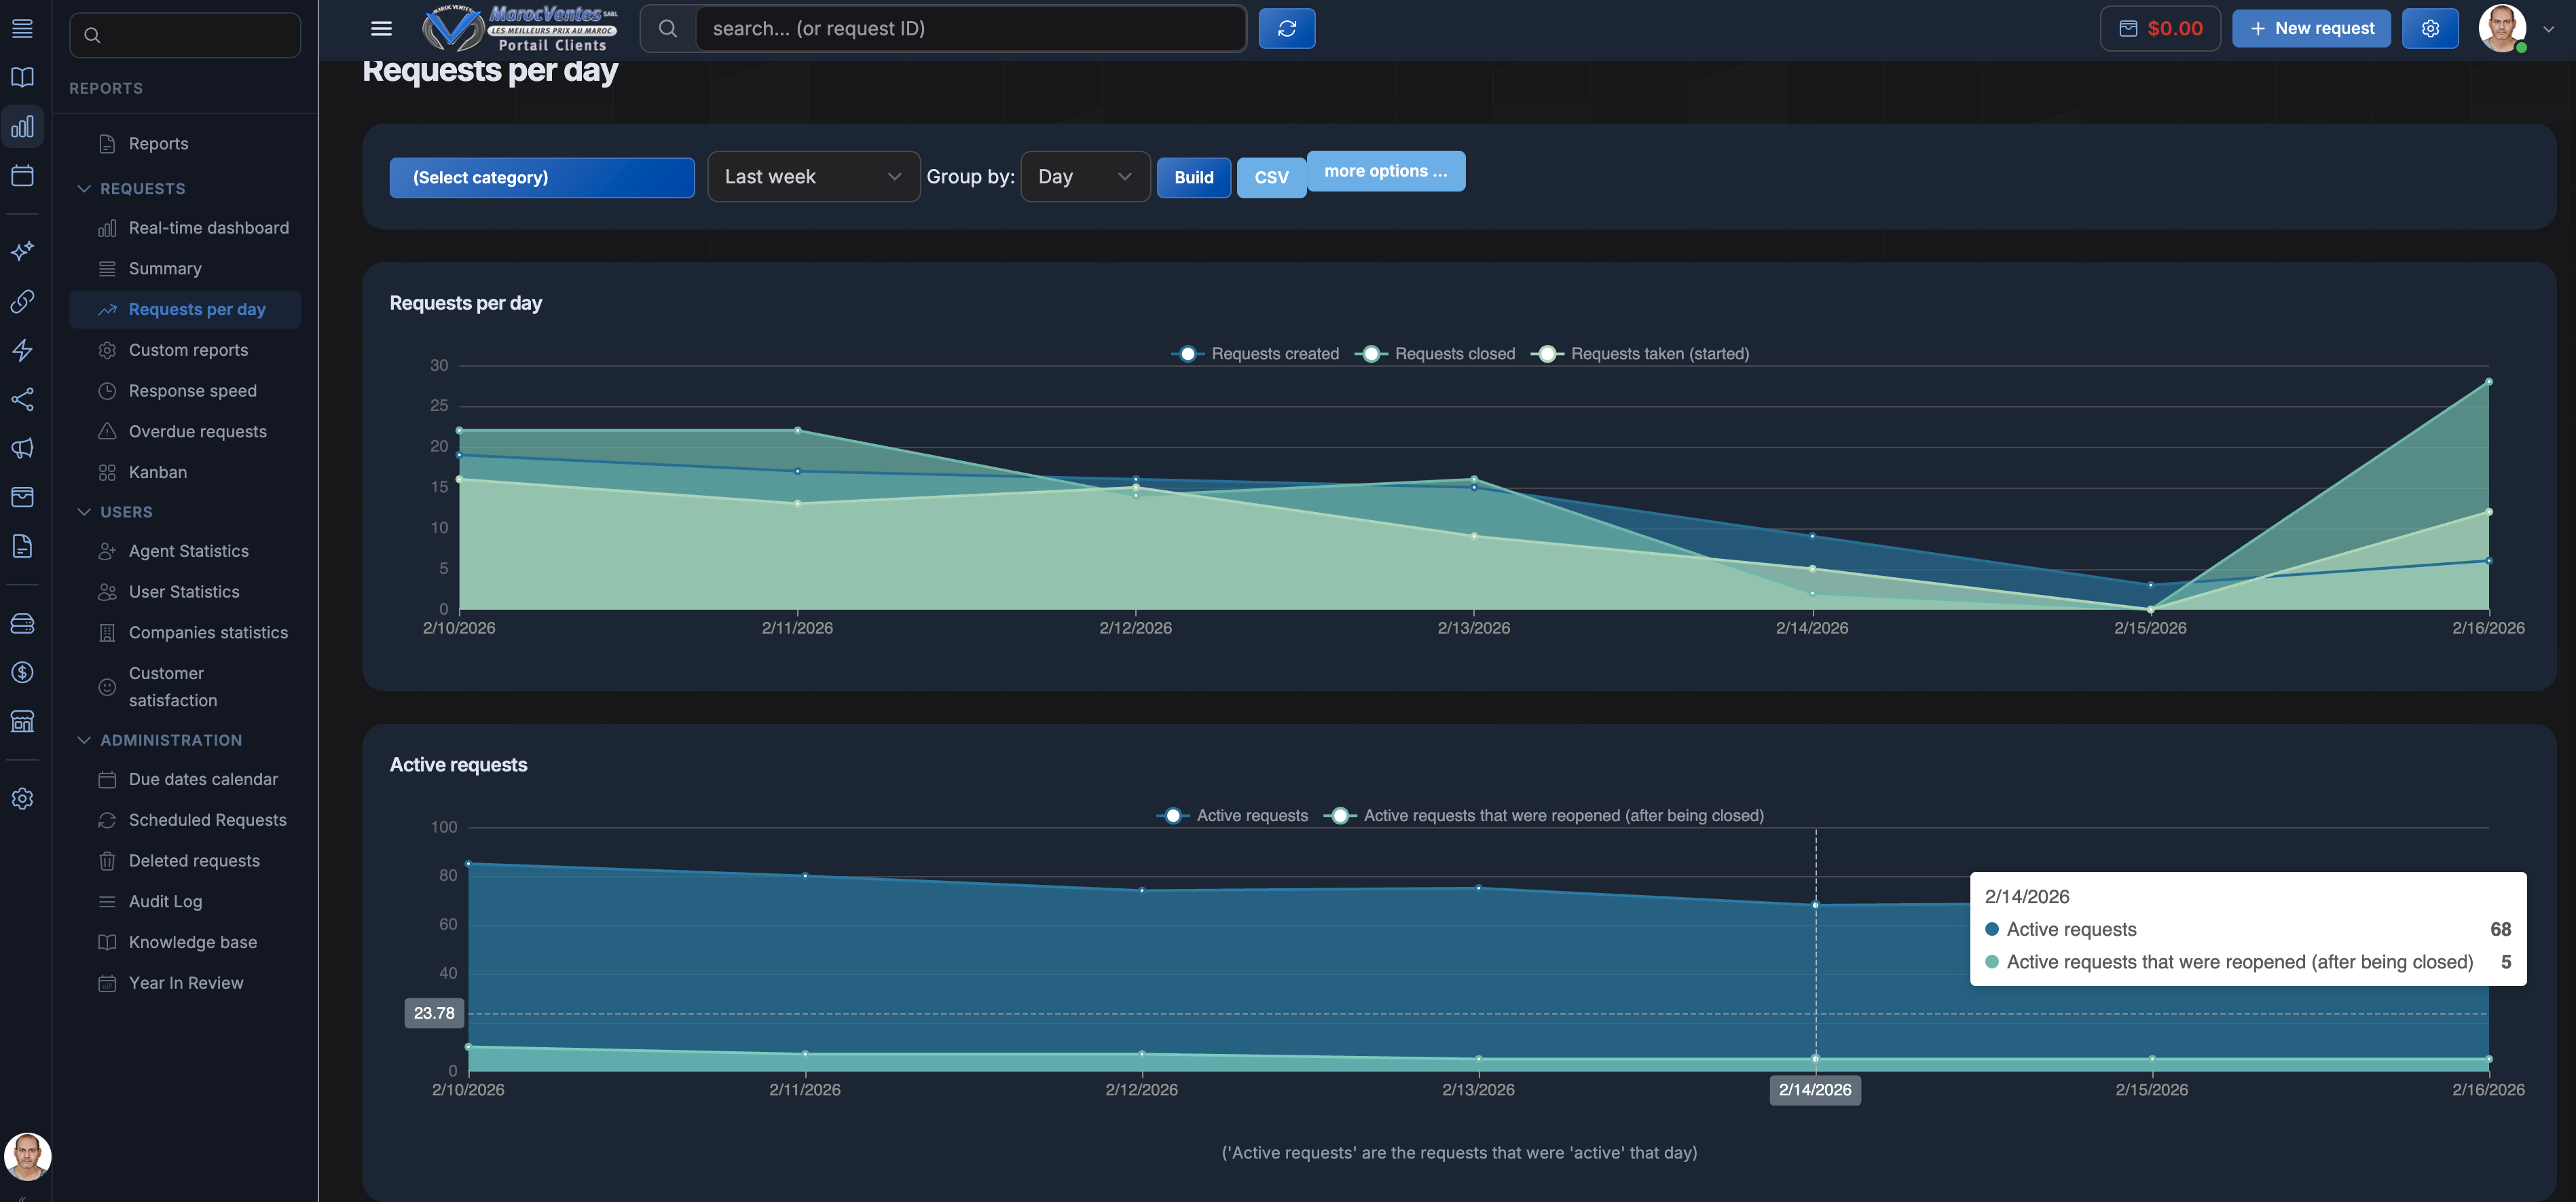Click the refresh icon next to search bar
The height and width of the screenshot is (1202, 2576).
pos(1287,28)
